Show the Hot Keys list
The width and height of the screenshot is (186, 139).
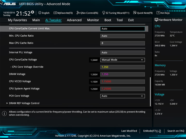pyautogui.click(x=165, y=13)
